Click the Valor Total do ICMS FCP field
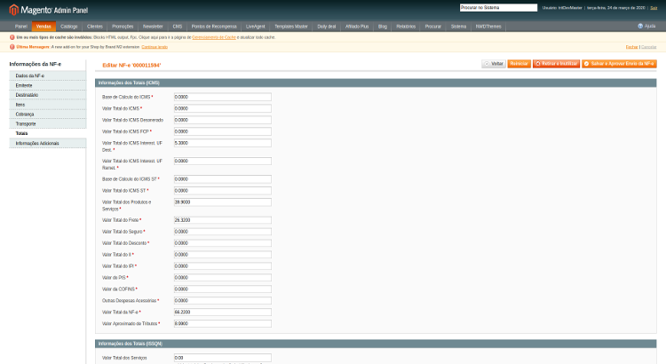Screen dimensions: 666x364 (x=223, y=131)
